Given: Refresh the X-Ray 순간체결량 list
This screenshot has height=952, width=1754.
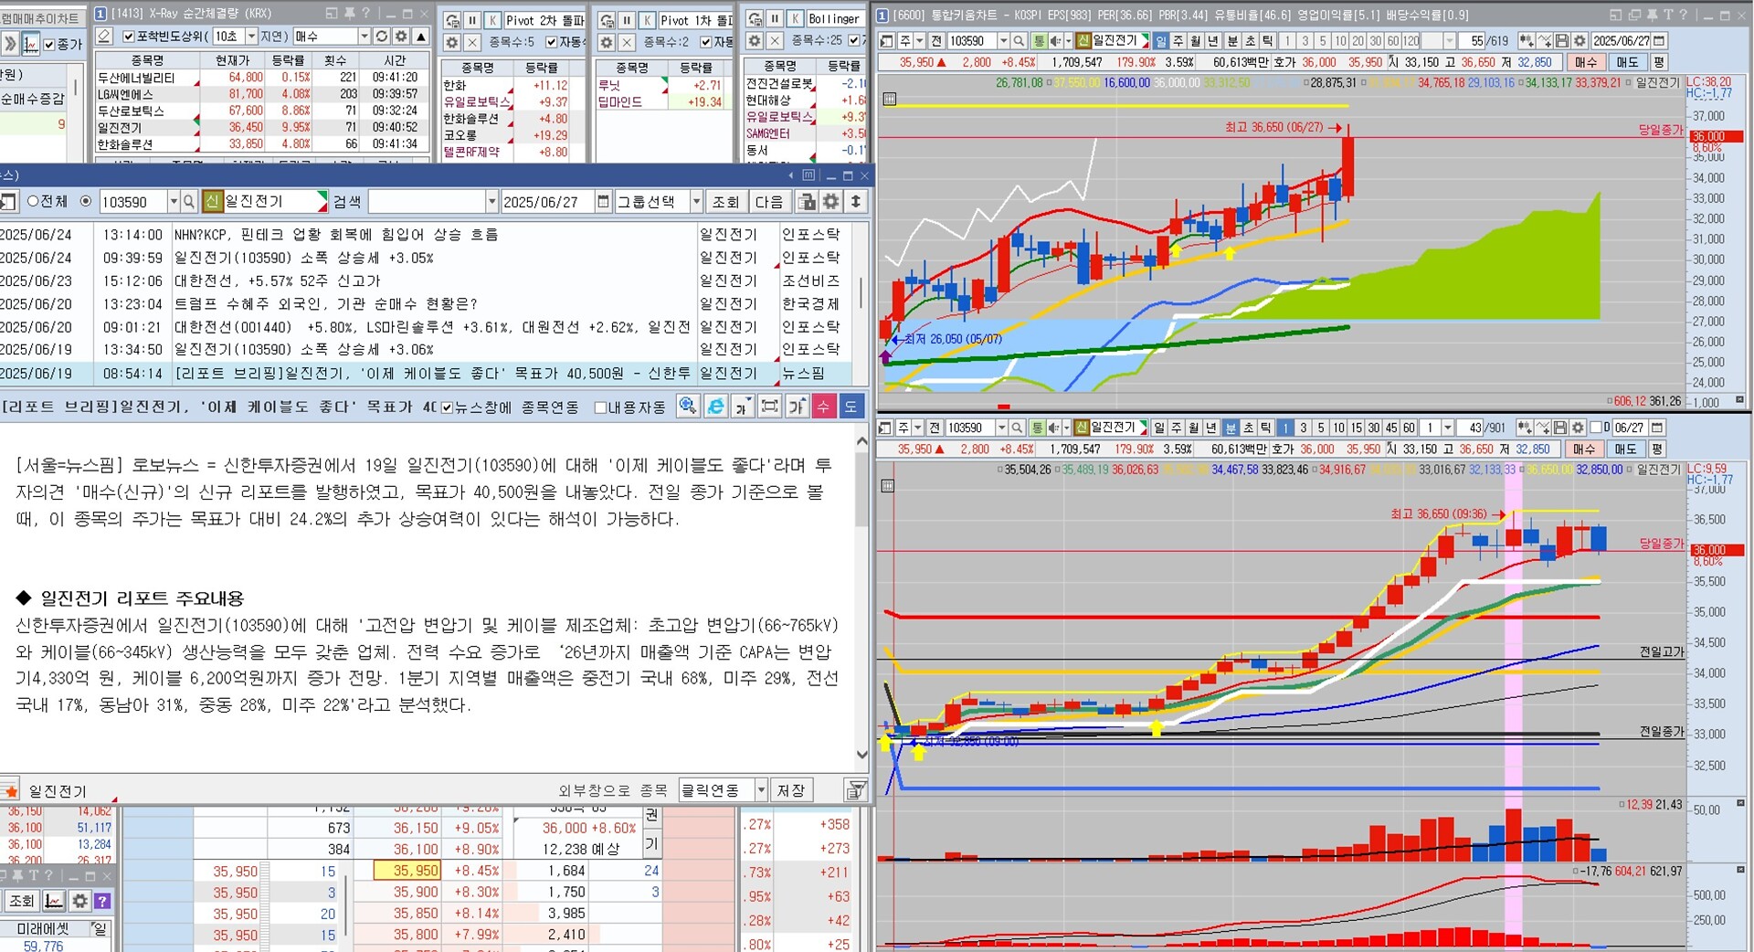Looking at the screenshot, I should [x=382, y=36].
